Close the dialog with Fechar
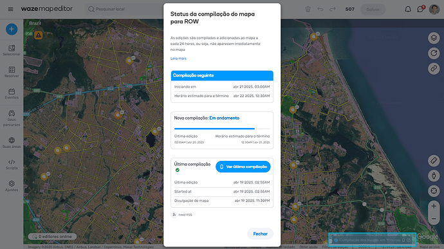 pos(260,234)
